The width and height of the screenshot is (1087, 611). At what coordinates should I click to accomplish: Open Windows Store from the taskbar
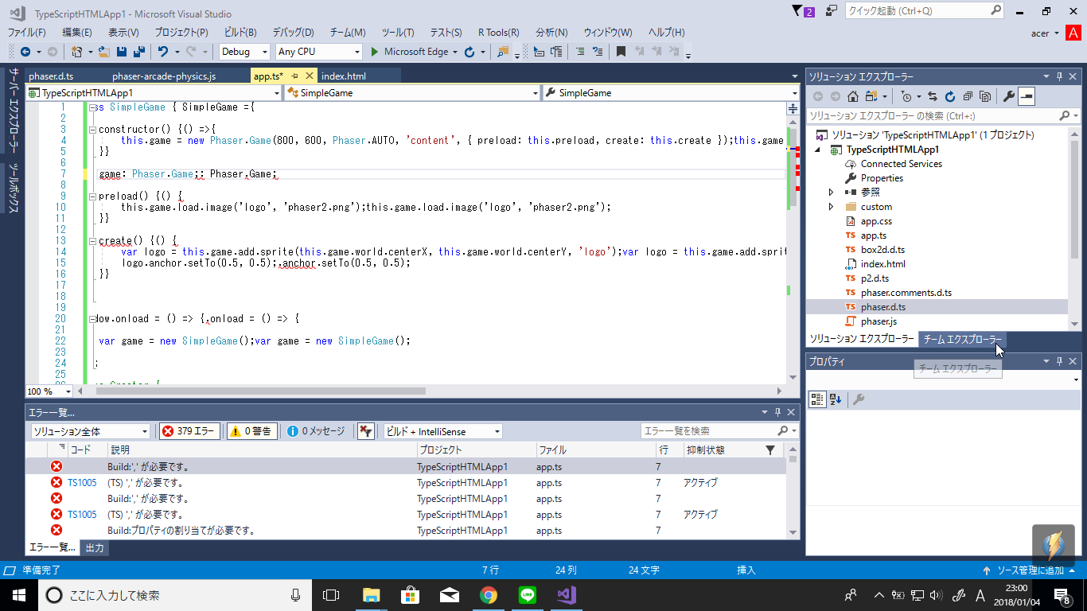411,594
